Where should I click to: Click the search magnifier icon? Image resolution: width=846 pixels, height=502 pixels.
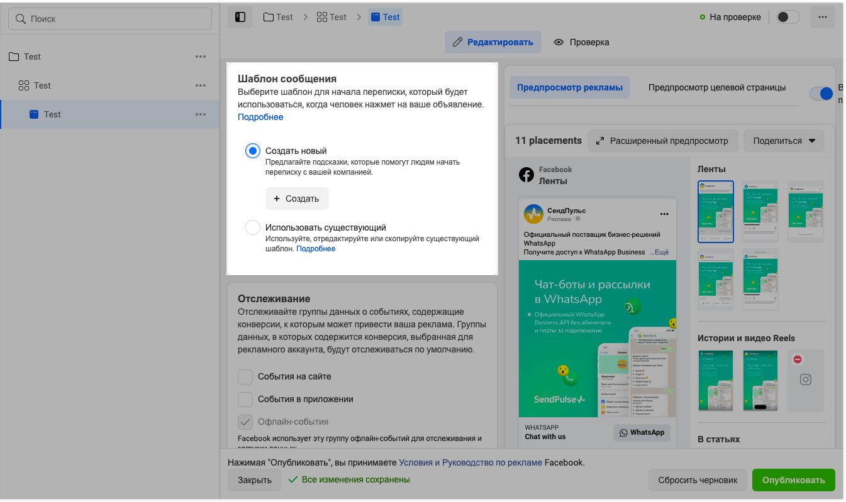tap(21, 19)
